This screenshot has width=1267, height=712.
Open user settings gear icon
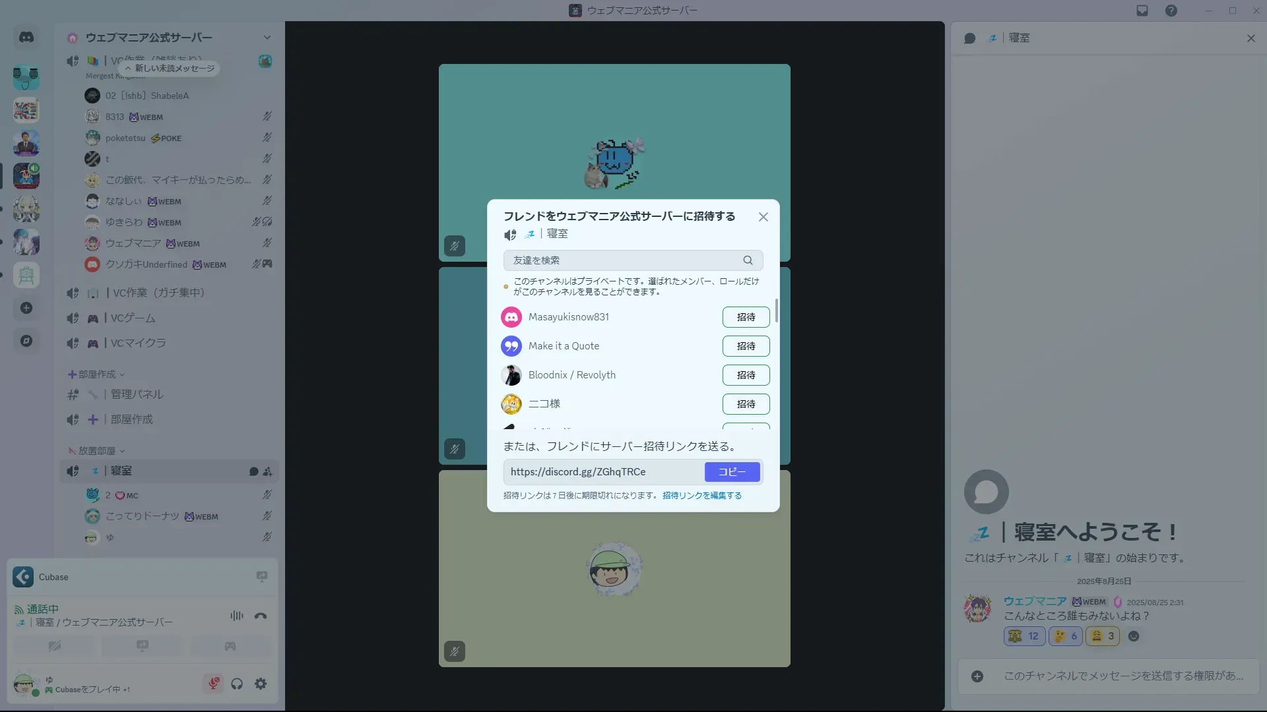tap(261, 684)
